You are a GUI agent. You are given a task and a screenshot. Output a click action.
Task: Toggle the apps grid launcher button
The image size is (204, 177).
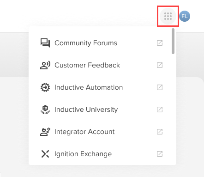pos(168,16)
